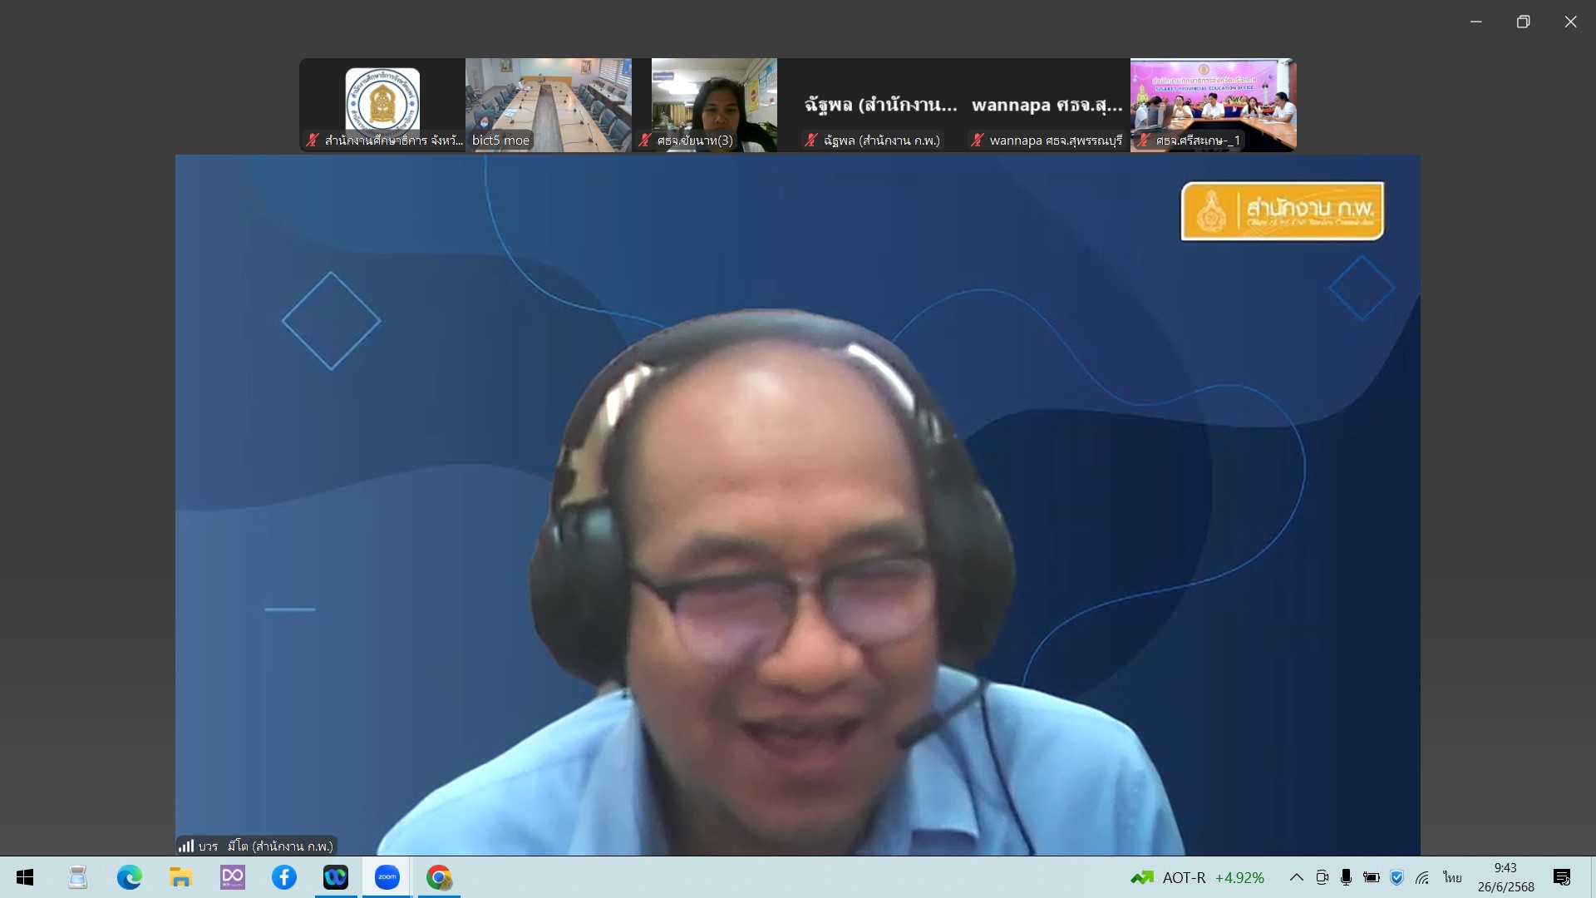Open Google Chrome from taskbar
Viewport: 1596px width, 898px height.
click(439, 877)
